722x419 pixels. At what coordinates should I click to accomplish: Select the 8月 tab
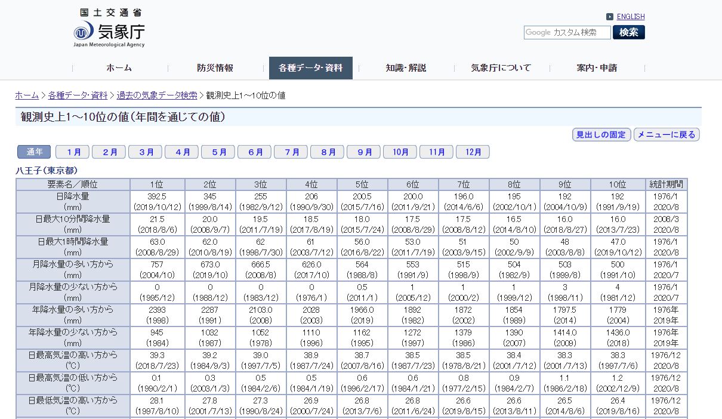(x=327, y=152)
